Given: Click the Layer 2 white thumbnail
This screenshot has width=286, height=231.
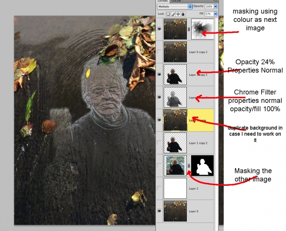Looking at the screenshot, I should (175, 188).
